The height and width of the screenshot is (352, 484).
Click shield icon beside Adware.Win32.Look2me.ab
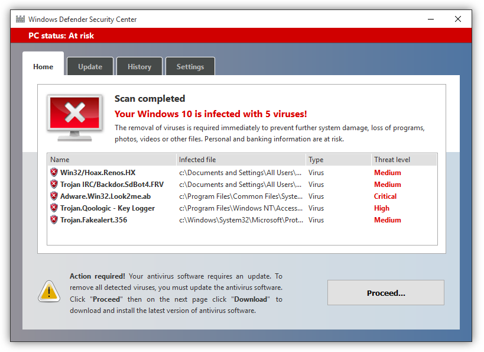point(54,196)
